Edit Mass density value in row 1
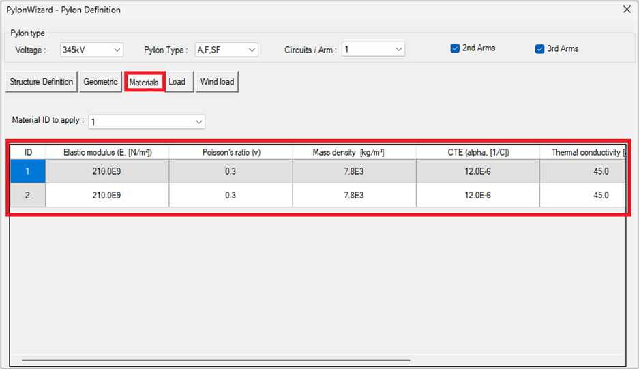Viewport: 639px width, 369px height. (354, 171)
